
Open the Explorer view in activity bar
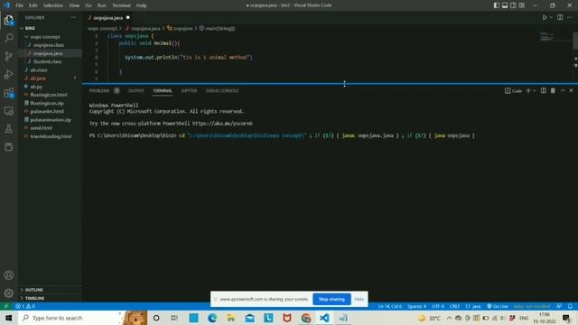(8, 20)
